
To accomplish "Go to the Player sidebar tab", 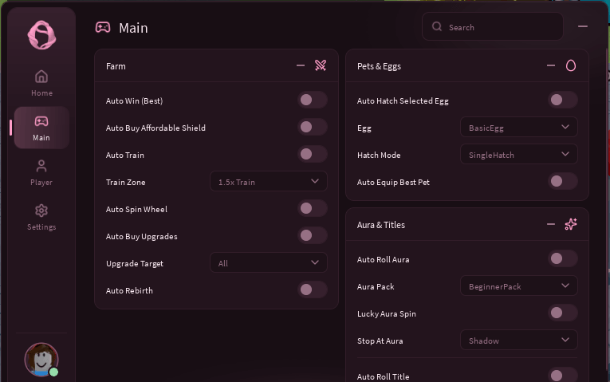I will coord(41,172).
